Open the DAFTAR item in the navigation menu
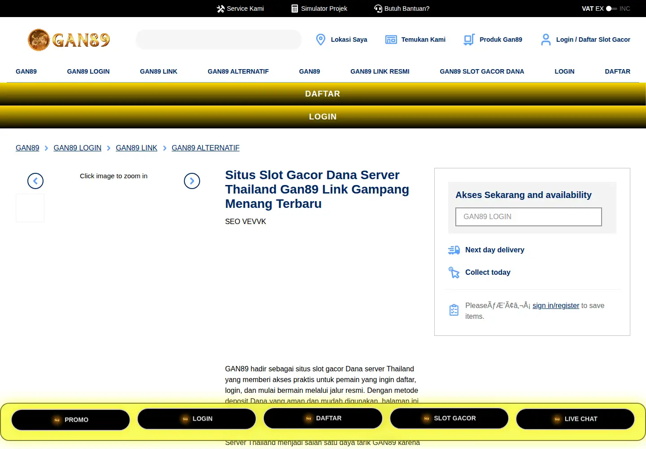This screenshot has width=646, height=449. pos(617,71)
